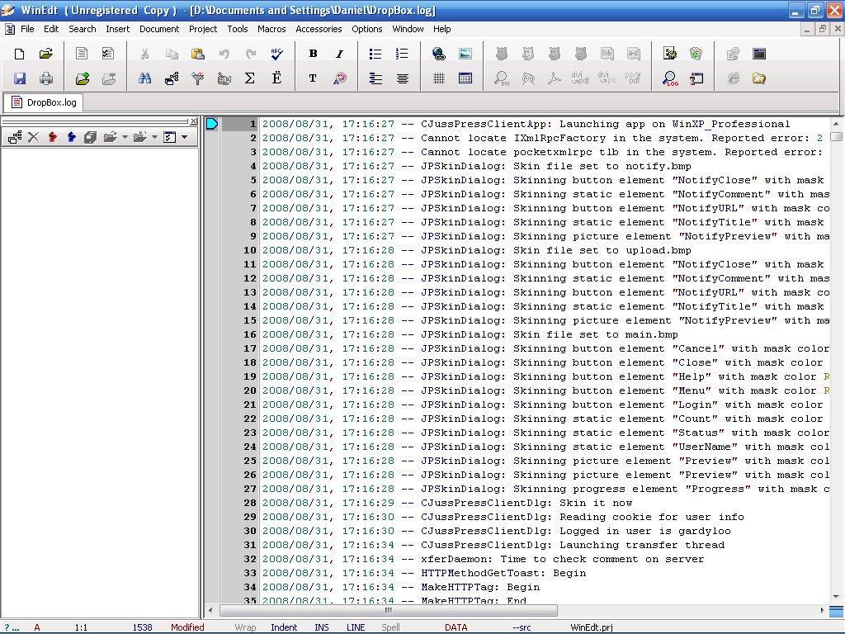Open the Accessories menu
The image size is (845, 634).
click(x=319, y=29)
